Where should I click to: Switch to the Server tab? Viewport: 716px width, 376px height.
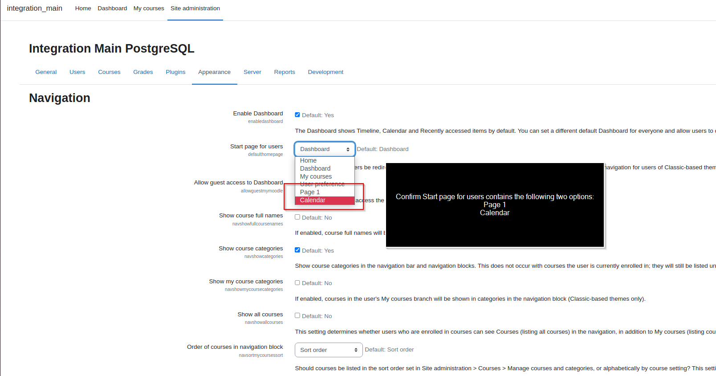[x=252, y=72]
